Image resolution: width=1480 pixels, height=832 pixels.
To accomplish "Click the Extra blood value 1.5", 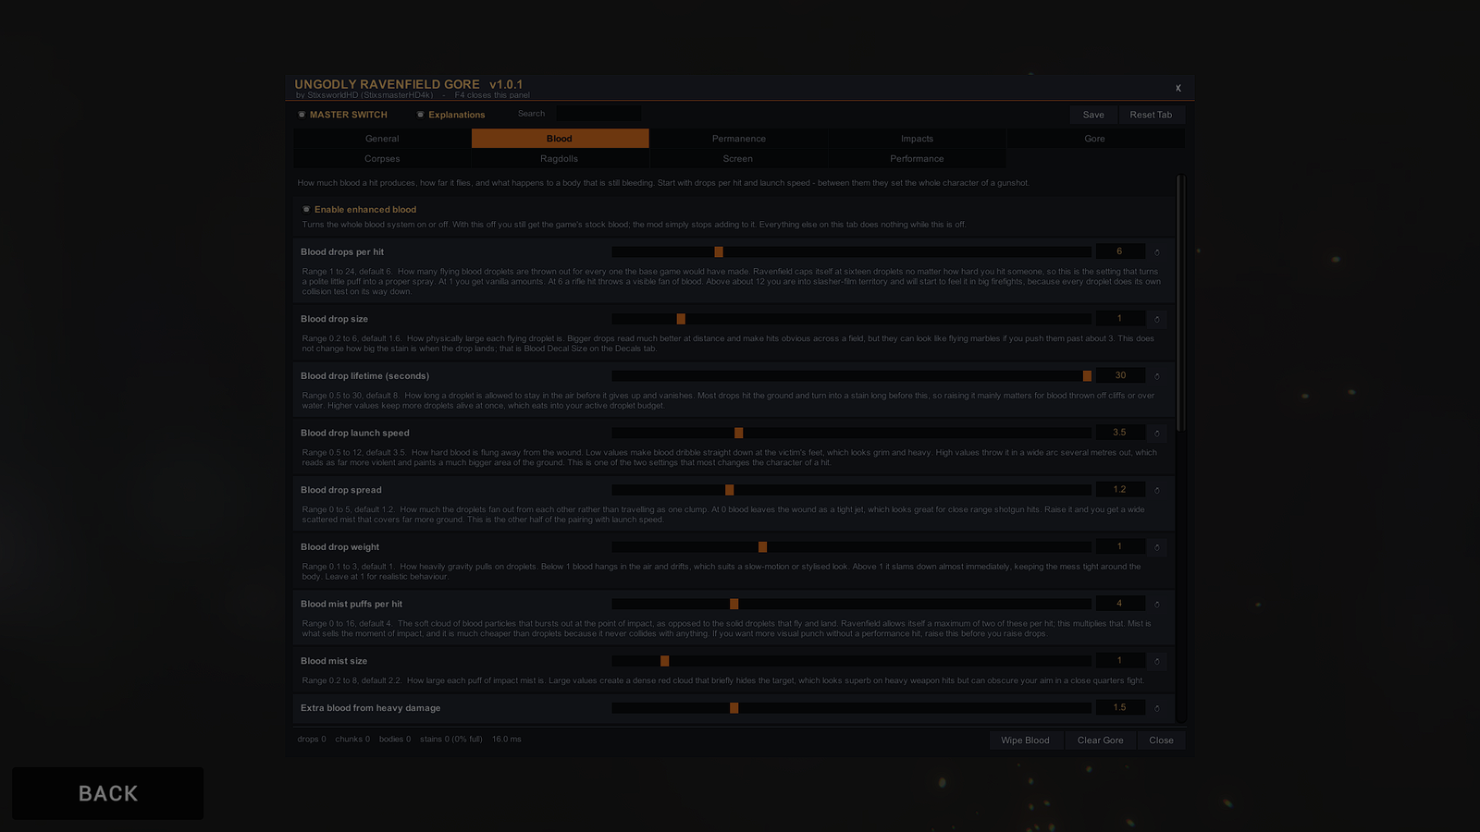I will point(1120,707).
